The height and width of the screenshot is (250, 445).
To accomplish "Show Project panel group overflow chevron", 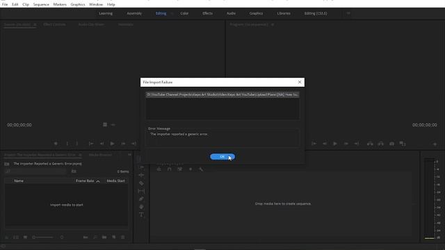I will point(129,155).
